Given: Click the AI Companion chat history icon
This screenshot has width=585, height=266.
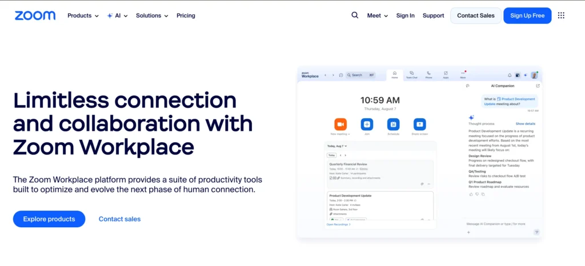Looking at the screenshot, I should coord(467,86).
